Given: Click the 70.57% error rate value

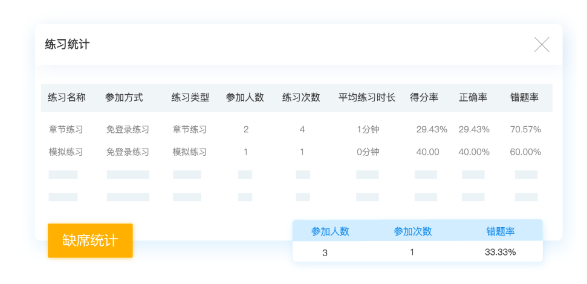Looking at the screenshot, I should (x=525, y=129).
